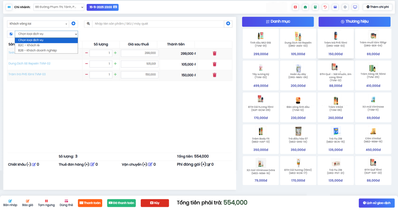Open Dung Dịch Xịt Repelin TVM-02 link
Viewport: 398px width, 212px height.
pyautogui.click(x=30, y=63)
